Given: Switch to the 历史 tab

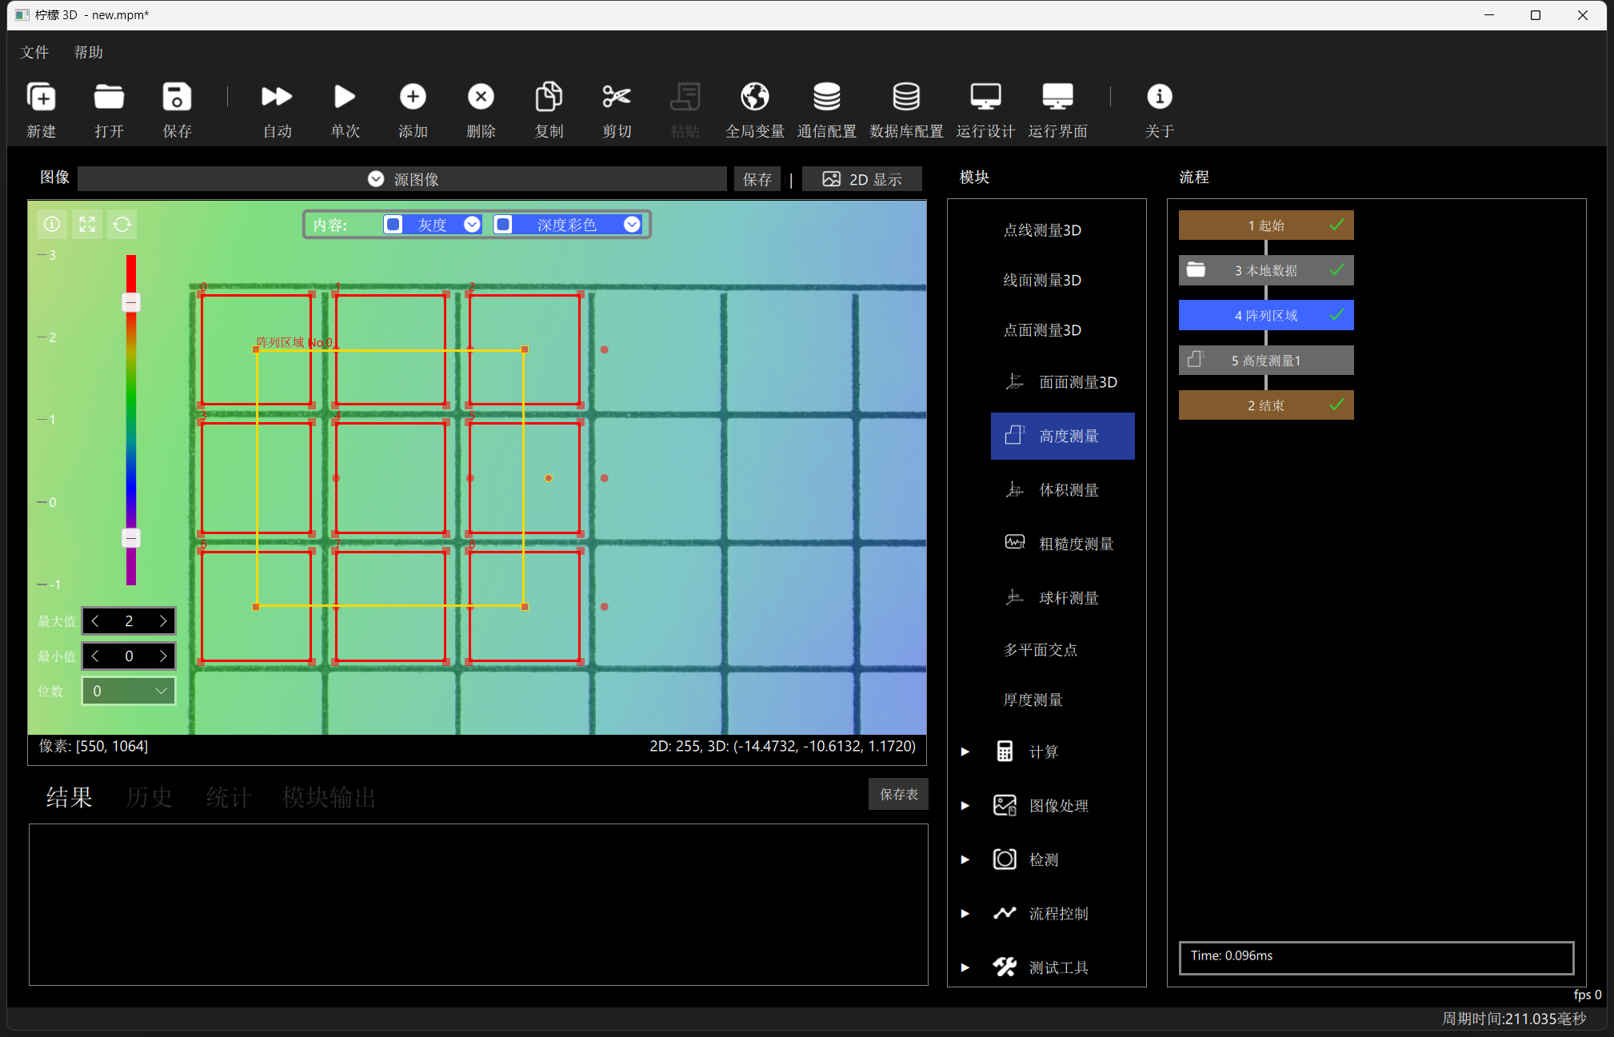Looking at the screenshot, I should (x=149, y=797).
